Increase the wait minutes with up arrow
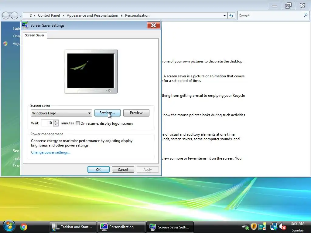Viewport: 311px width, 233px height. click(56, 121)
